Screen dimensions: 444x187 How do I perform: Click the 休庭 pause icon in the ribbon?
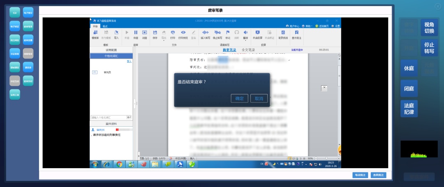pos(136,32)
